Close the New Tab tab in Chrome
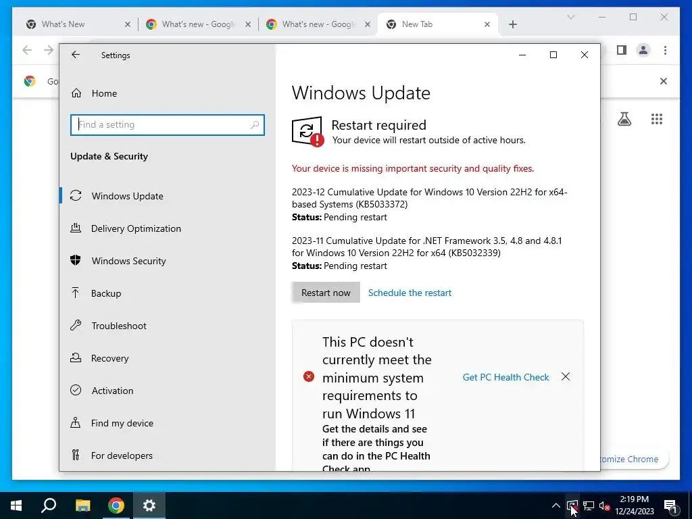Screen dimensions: 692x519 487,24
